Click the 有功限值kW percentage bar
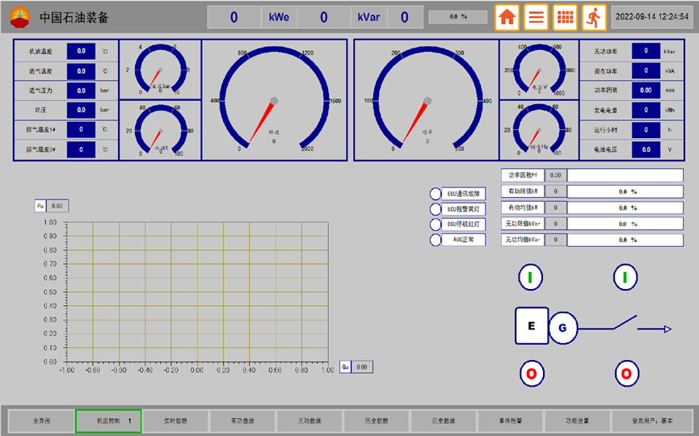This screenshot has width=699, height=436. (625, 191)
